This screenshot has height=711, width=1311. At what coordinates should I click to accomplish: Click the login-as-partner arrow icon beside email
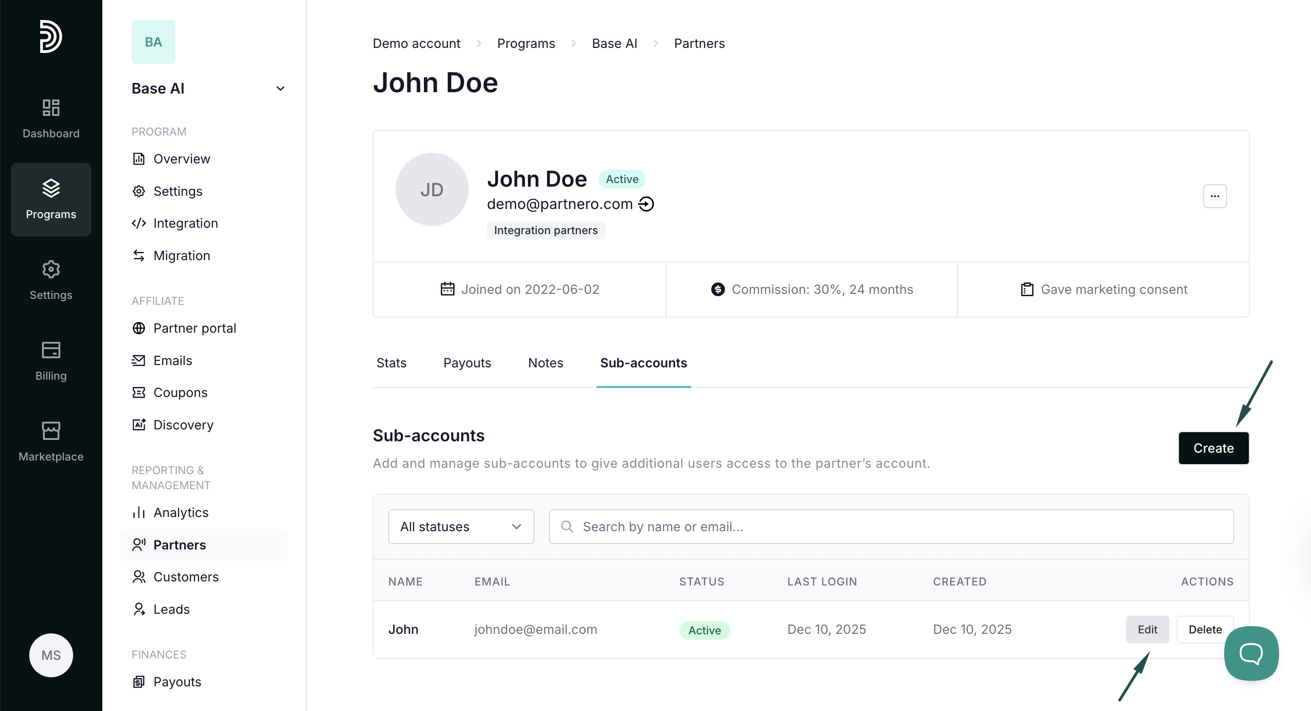646,204
